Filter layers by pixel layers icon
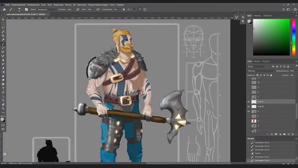 [273, 66]
